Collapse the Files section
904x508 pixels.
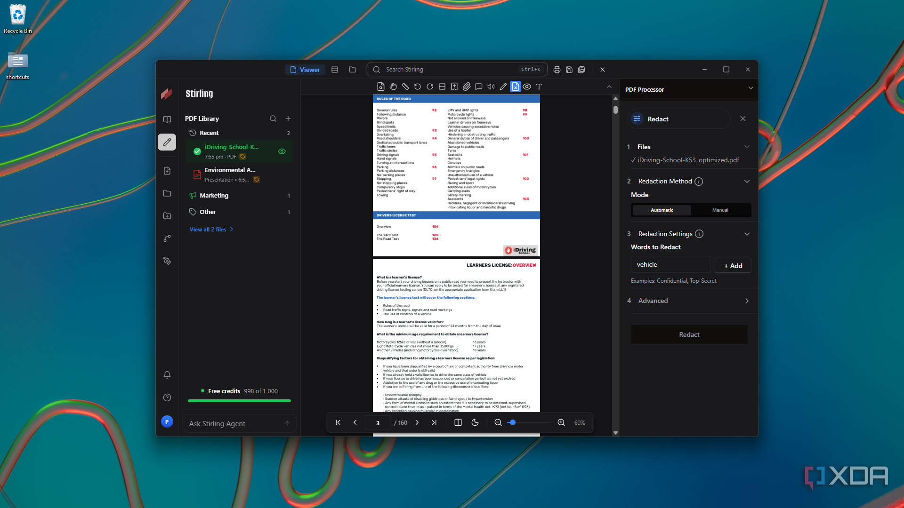point(747,147)
